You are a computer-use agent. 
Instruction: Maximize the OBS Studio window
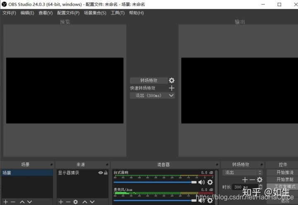(x=279, y=5)
